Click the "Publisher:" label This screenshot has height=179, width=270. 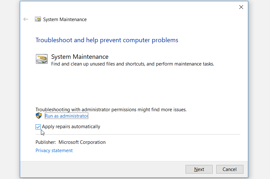pyautogui.click(x=46, y=142)
